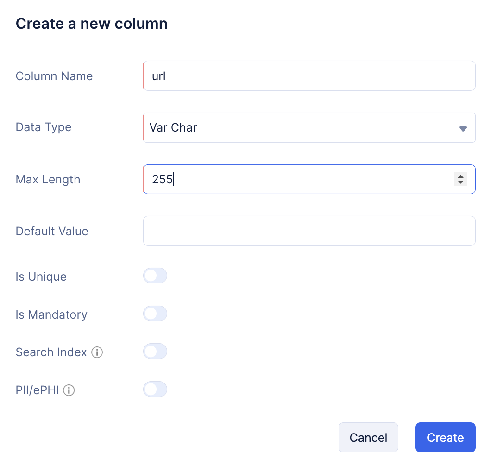Click the Max Length label
The image size is (490, 465).
48,179
